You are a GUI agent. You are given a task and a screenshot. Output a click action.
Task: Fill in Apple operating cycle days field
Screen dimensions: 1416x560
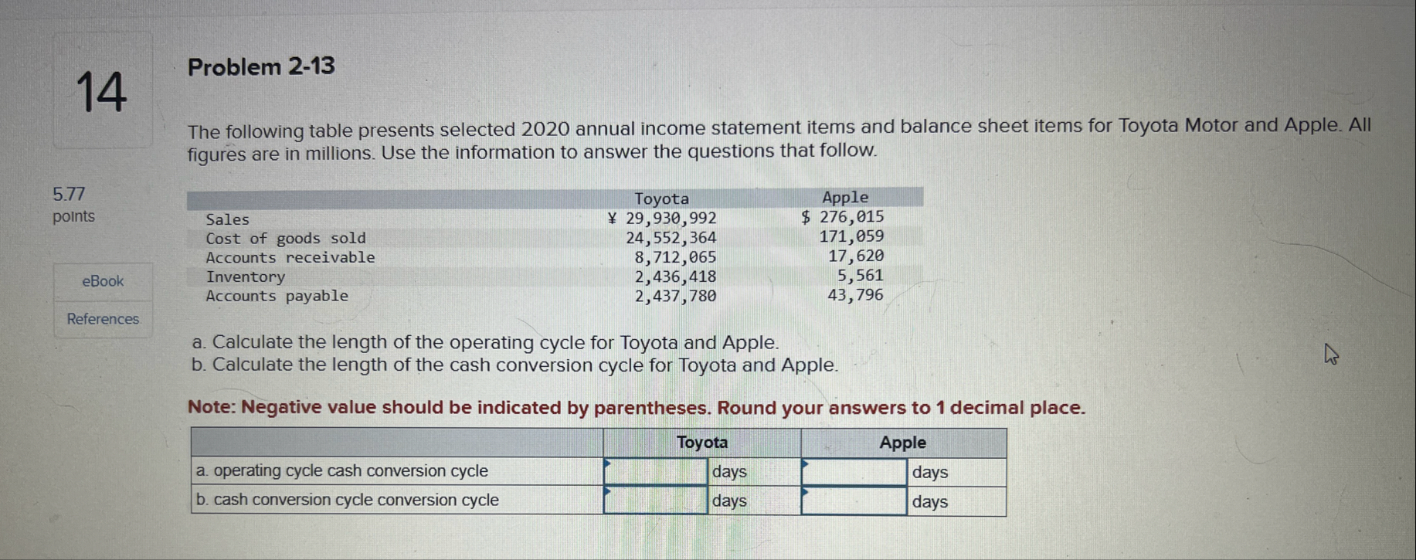tap(854, 472)
